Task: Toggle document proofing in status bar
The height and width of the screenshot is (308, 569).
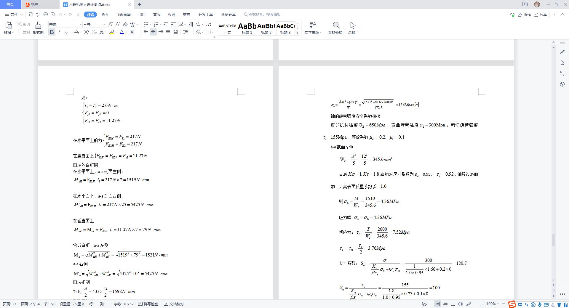Action: [x=174, y=304]
